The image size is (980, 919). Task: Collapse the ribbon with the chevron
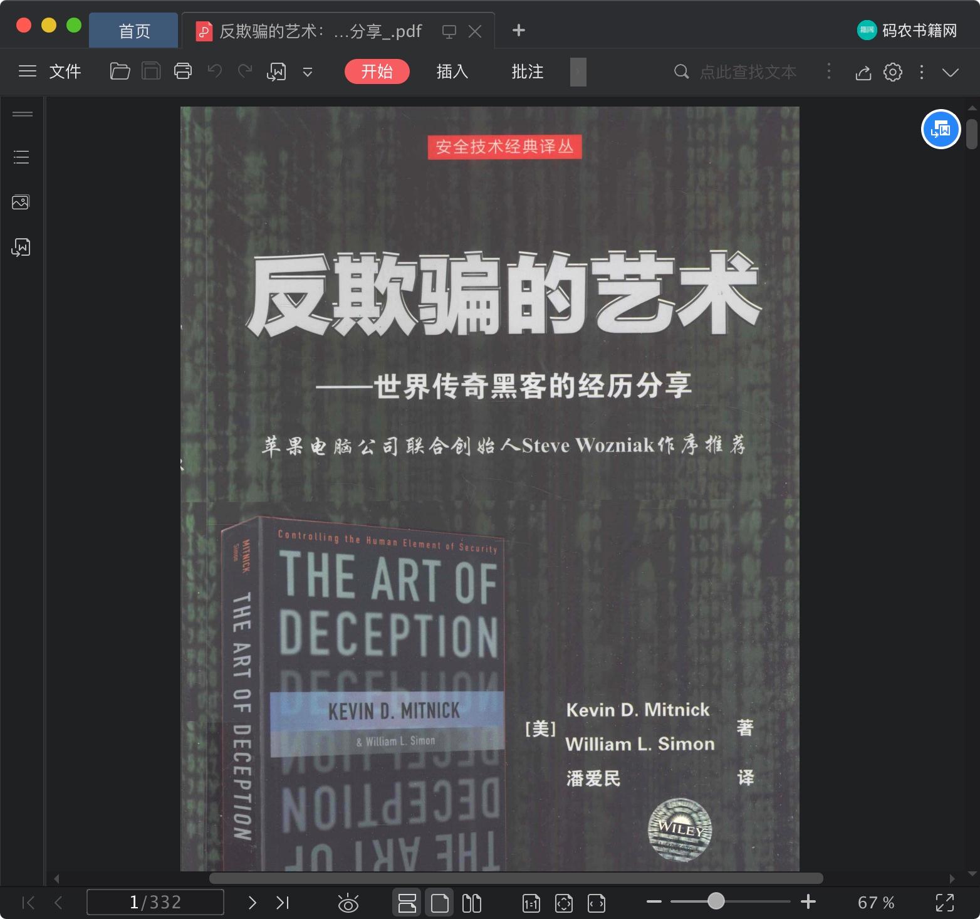(x=951, y=72)
